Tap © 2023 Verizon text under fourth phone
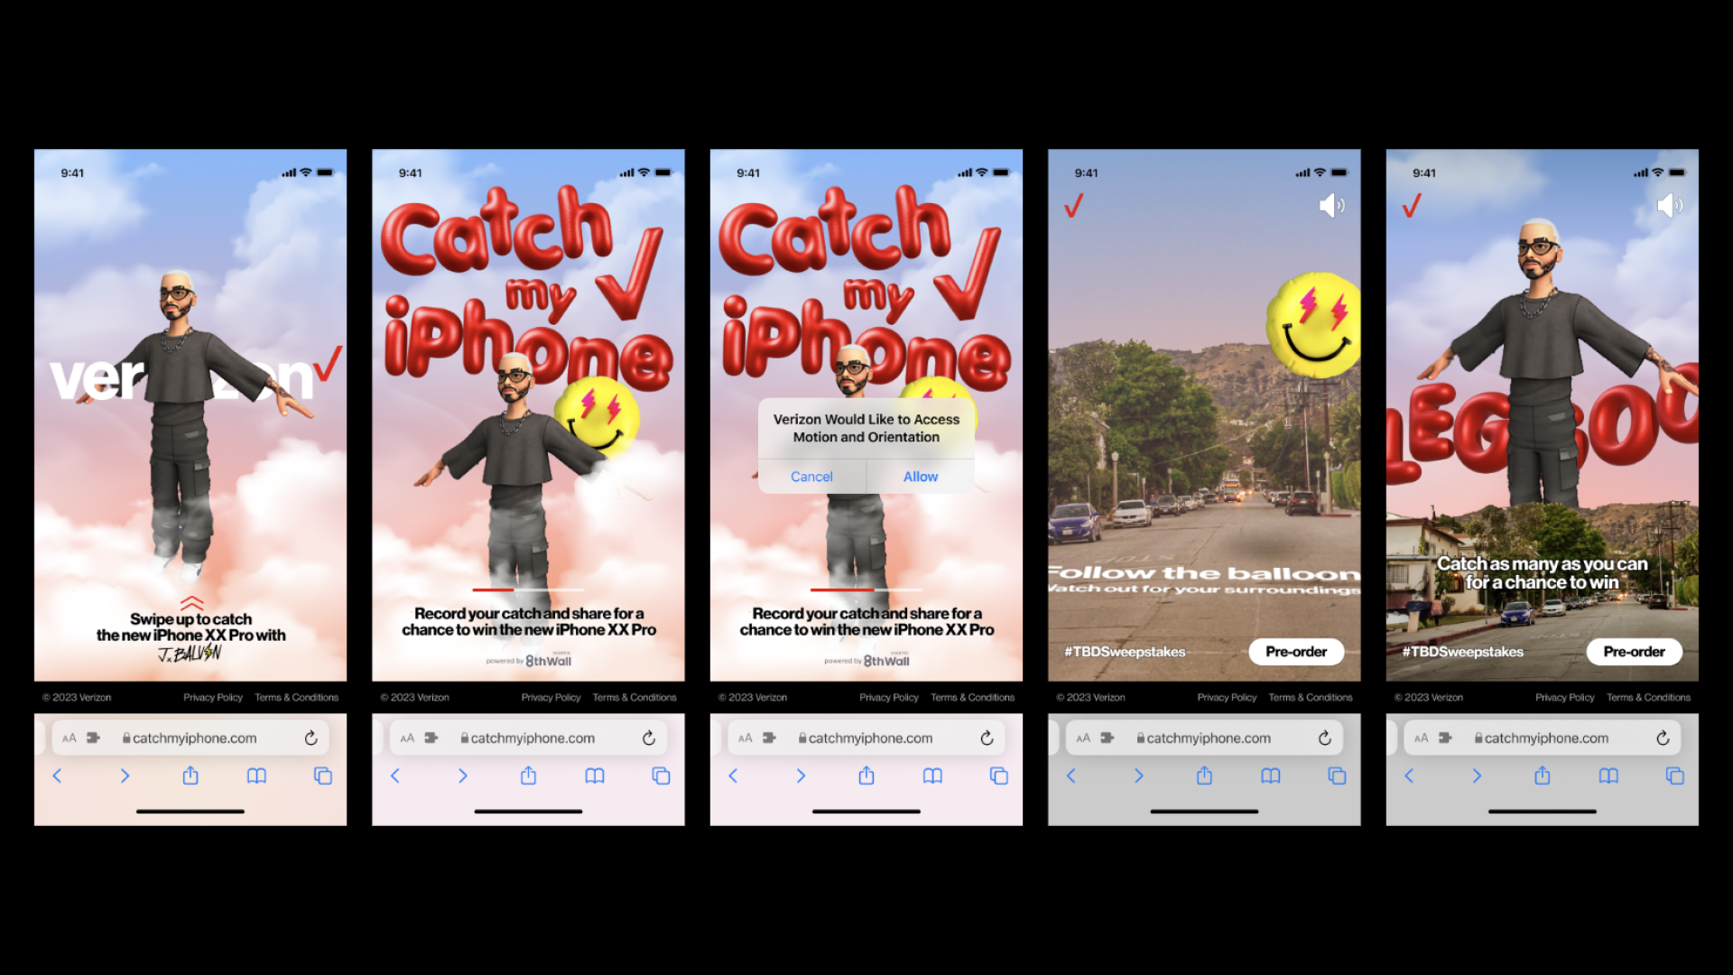 [x=1091, y=698]
